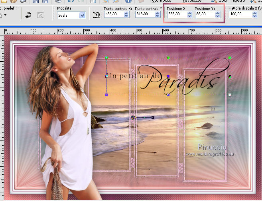Select the left-middle selection handle
This screenshot has height=201, width=262.
tap(106, 76)
